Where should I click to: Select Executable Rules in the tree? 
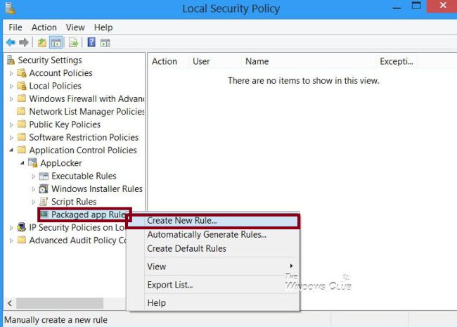(84, 176)
